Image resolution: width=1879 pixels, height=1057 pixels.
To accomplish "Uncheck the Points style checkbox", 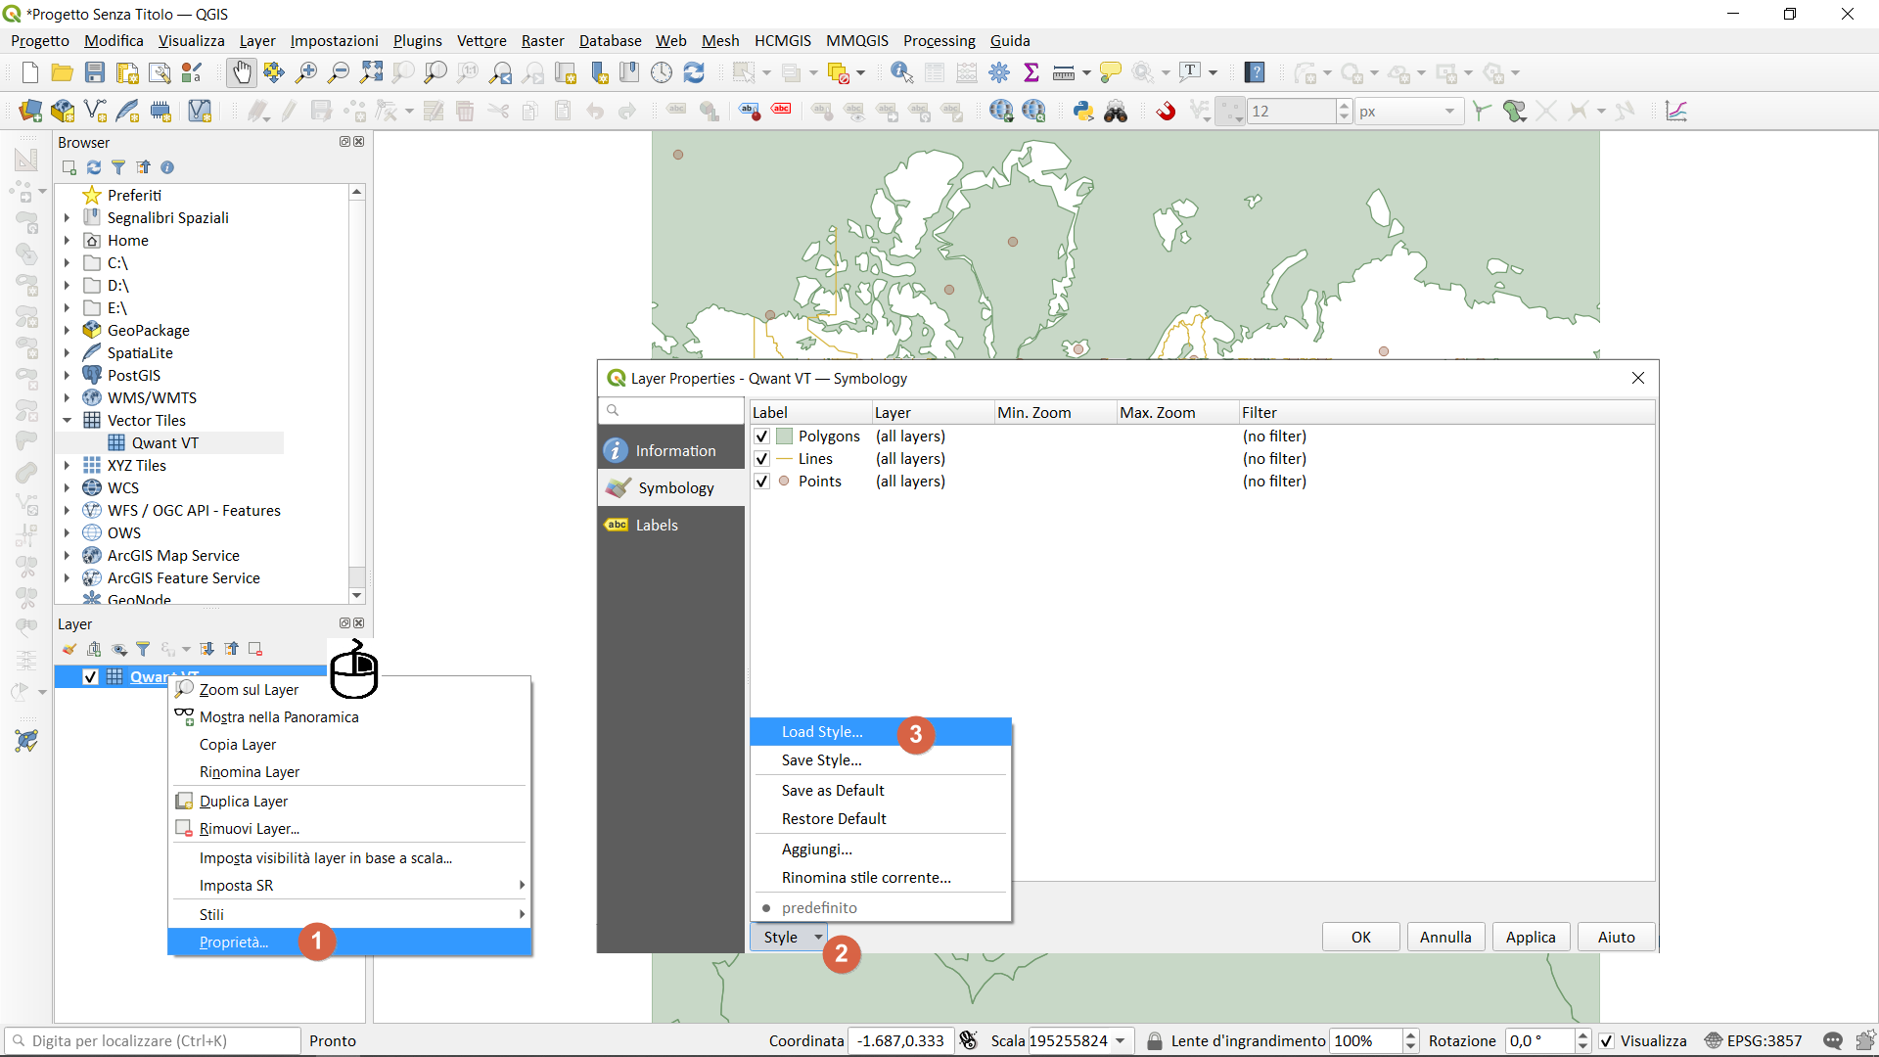I will tap(761, 482).
